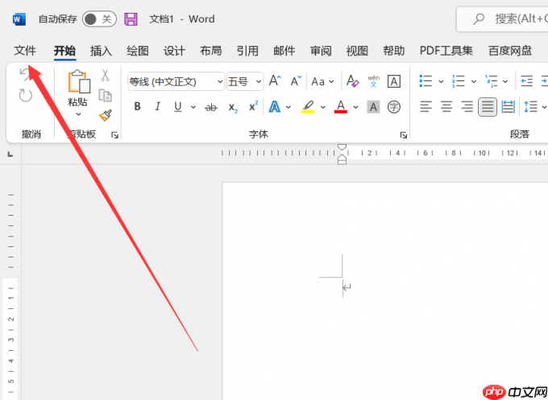
Task: Apply yellow text highlight color
Action: (x=308, y=107)
